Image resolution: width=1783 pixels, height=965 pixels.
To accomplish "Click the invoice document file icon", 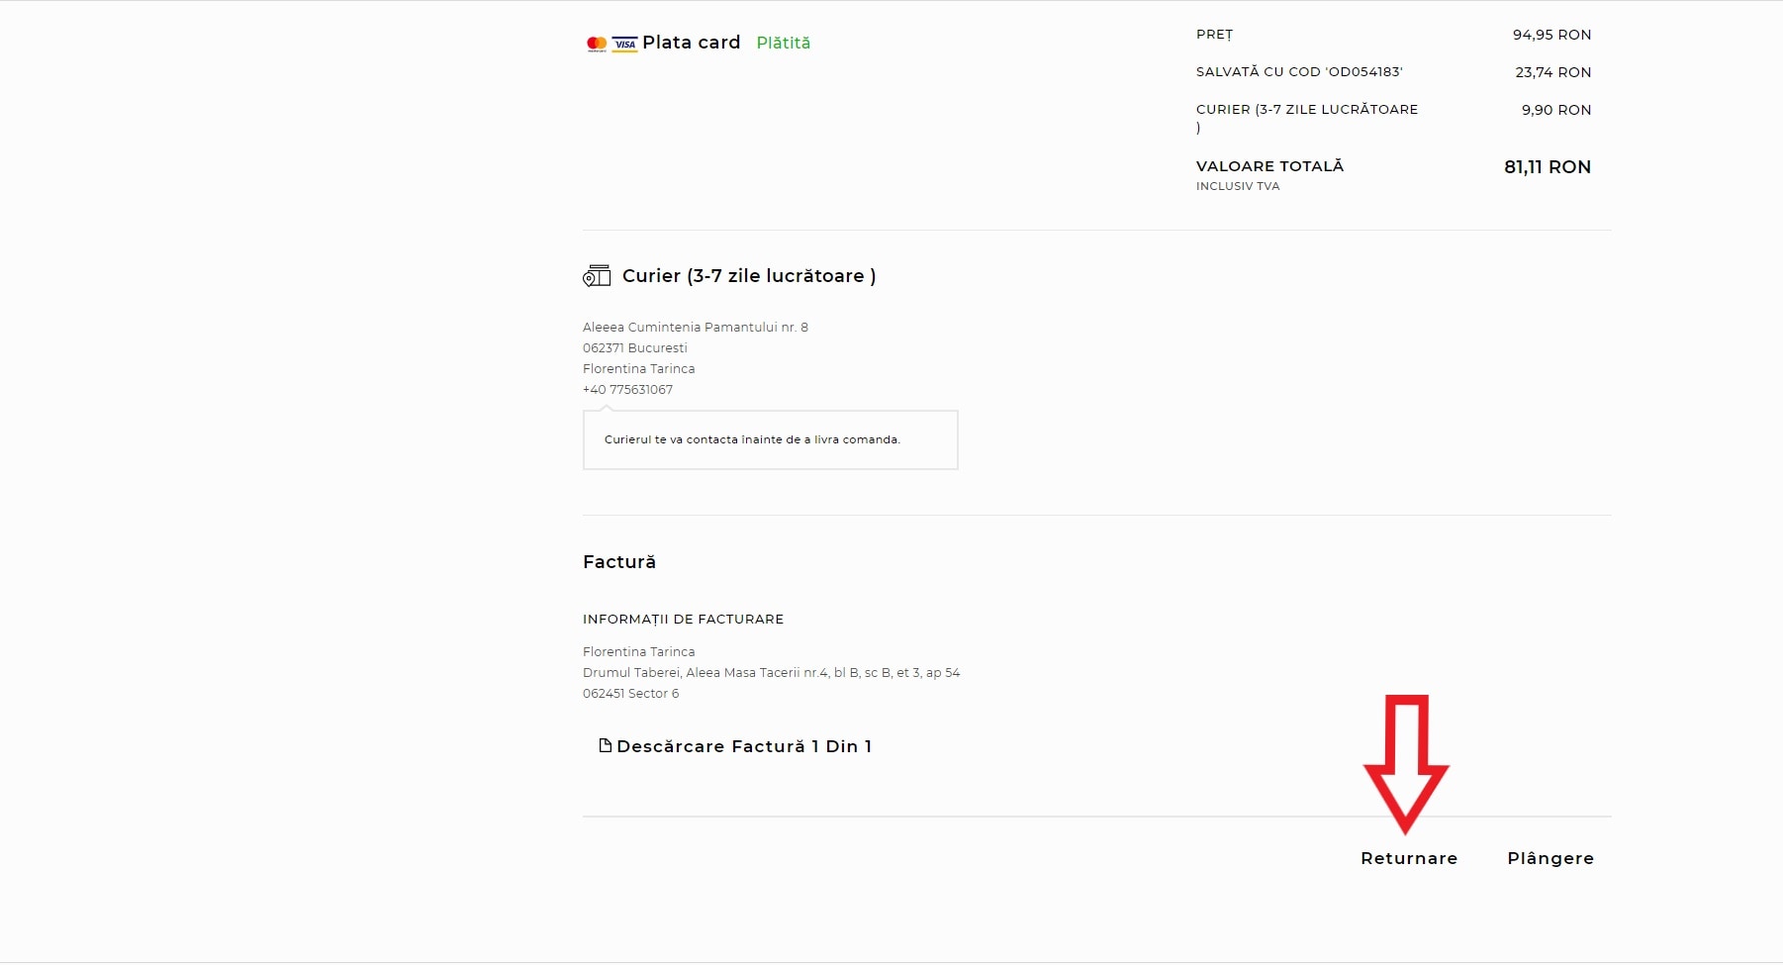I will [605, 745].
